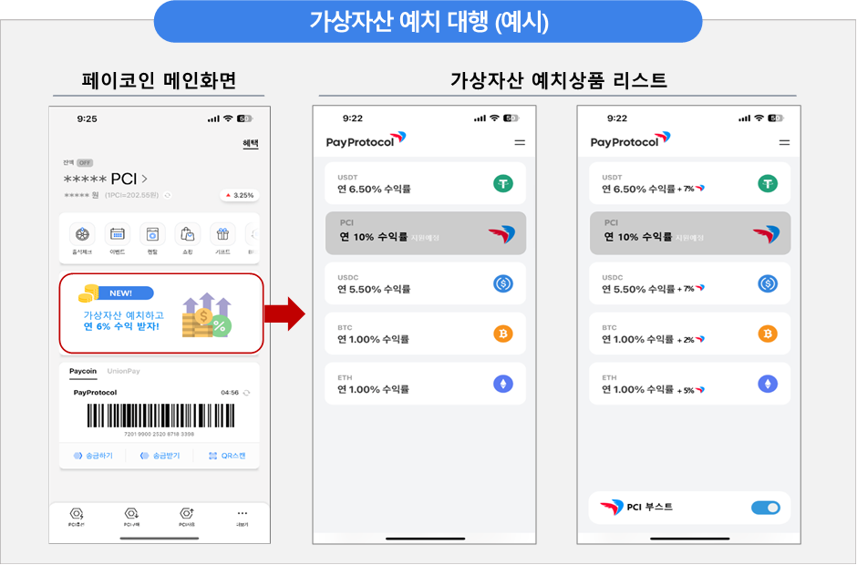The height and width of the screenshot is (565, 857).
Task: Select USDT 연 6.50% 수익률 without boost
Action: [425, 183]
